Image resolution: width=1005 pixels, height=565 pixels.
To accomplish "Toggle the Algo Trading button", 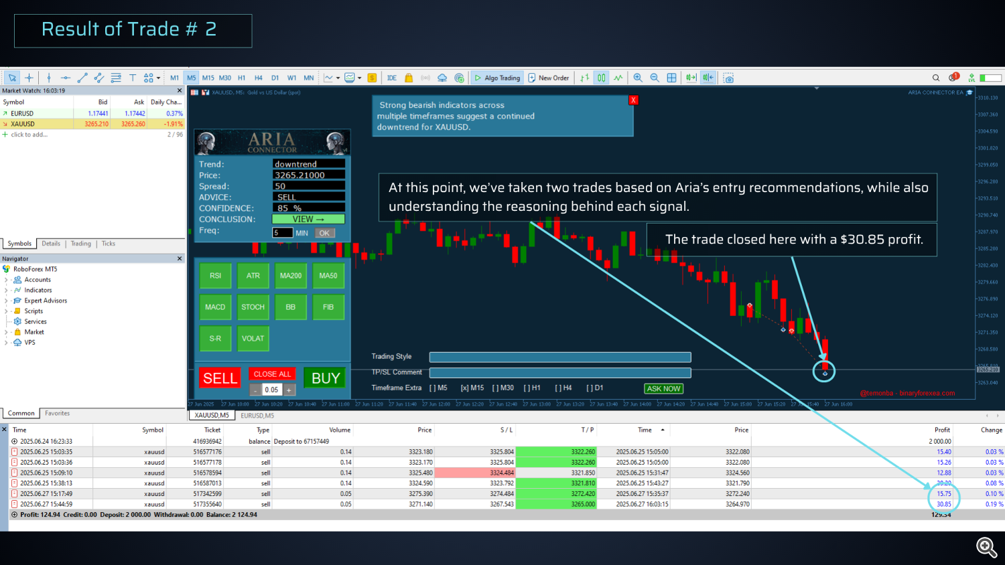I will [x=497, y=78].
